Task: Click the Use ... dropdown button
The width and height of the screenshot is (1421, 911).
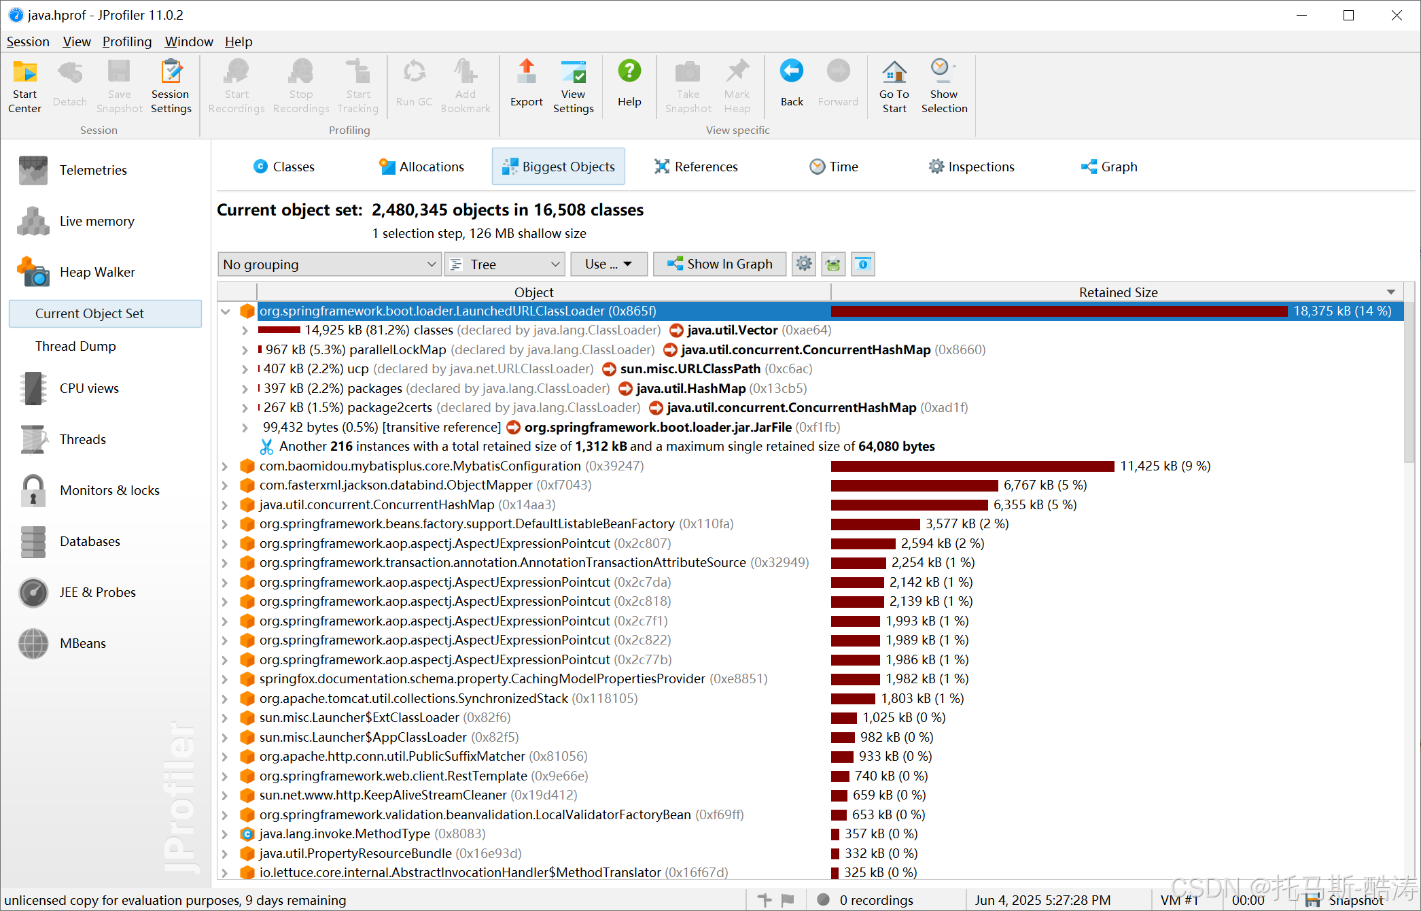Action: coord(608,264)
